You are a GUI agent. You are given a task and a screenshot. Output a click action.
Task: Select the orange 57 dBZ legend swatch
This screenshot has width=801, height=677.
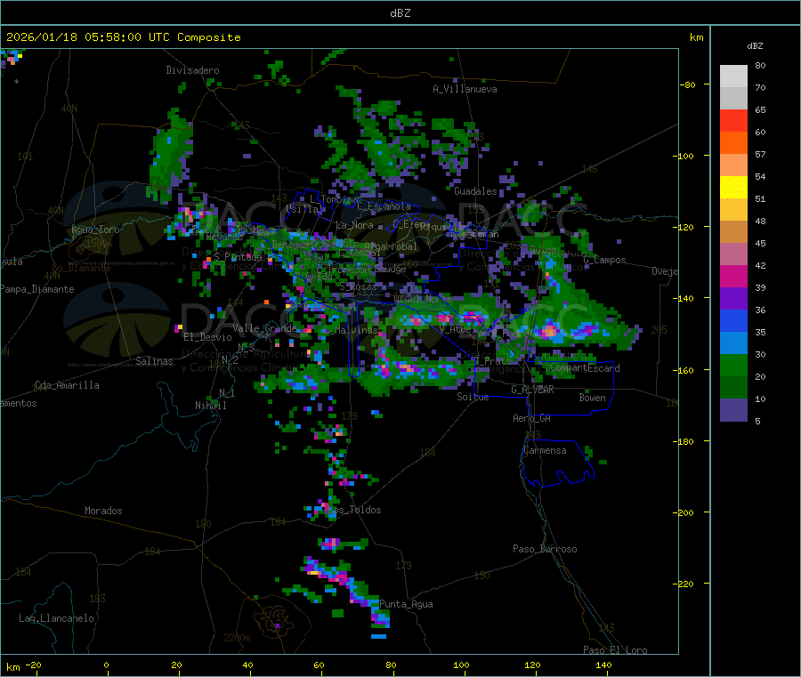pos(733,143)
